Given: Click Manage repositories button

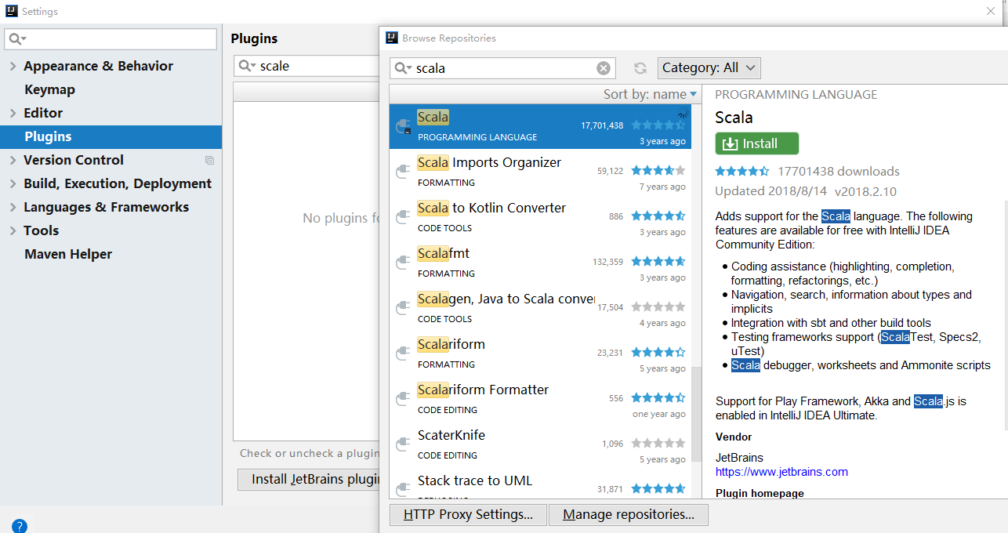Looking at the screenshot, I should 629,514.
